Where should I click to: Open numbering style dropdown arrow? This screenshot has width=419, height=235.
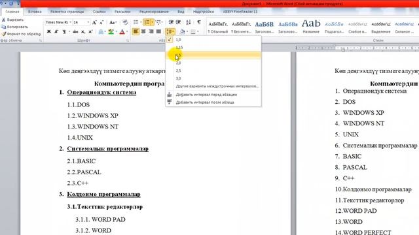[153, 22]
